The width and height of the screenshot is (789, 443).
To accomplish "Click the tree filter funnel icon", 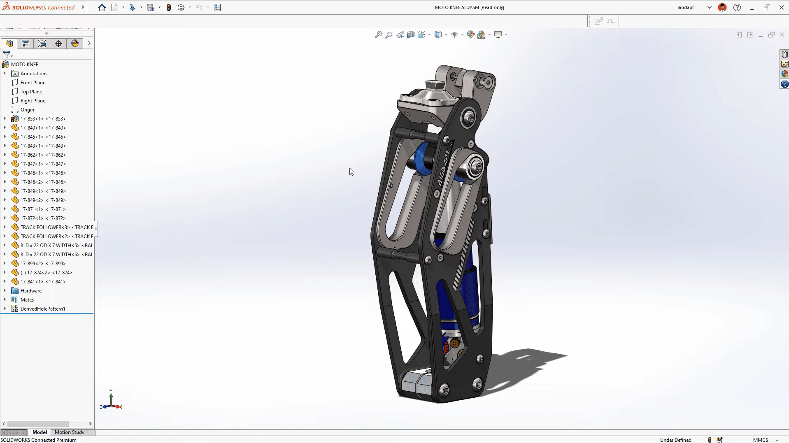I will (7, 55).
